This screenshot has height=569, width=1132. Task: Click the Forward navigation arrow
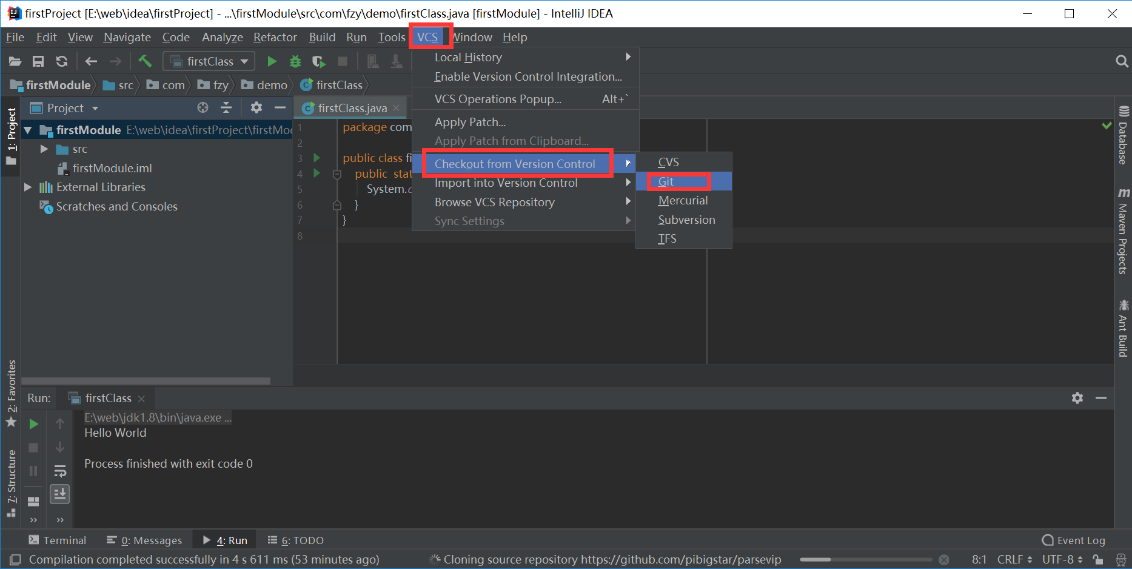point(115,61)
